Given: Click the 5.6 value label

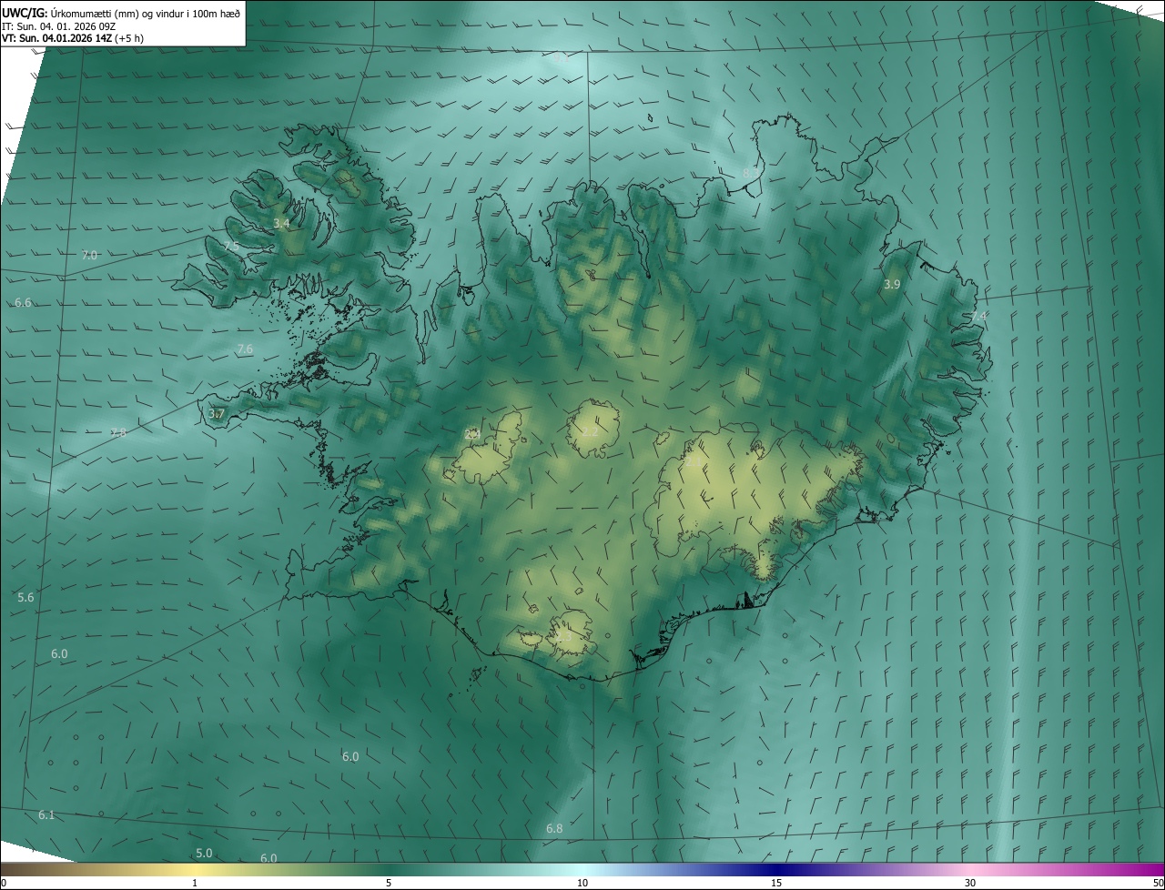Looking at the screenshot, I should point(25,598).
